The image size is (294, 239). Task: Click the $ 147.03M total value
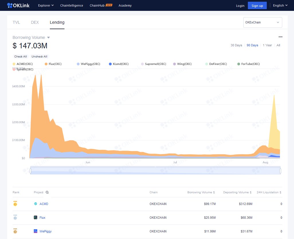pyautogui.click(x=30, y=46)
